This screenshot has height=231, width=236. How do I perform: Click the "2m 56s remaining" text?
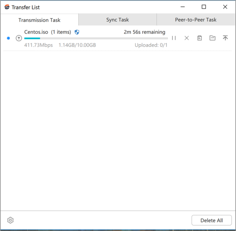(x=144, y=32)
